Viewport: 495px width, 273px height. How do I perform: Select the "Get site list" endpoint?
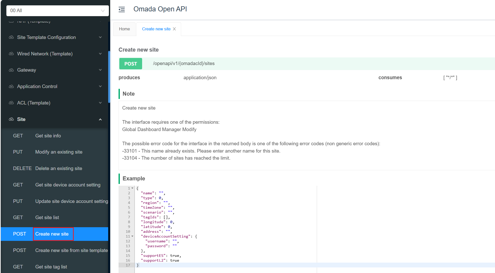[x=47, y=217]
